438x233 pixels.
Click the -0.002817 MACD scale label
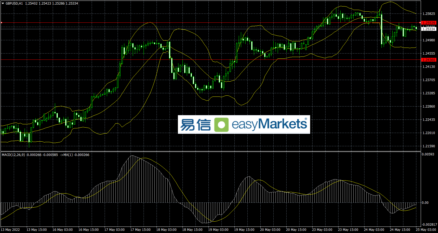tap(430, 225)
